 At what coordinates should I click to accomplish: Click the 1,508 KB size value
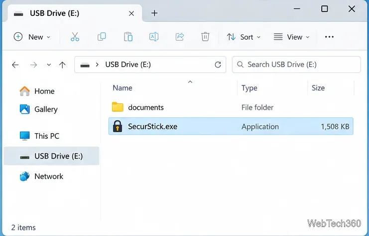click(335, 127)
